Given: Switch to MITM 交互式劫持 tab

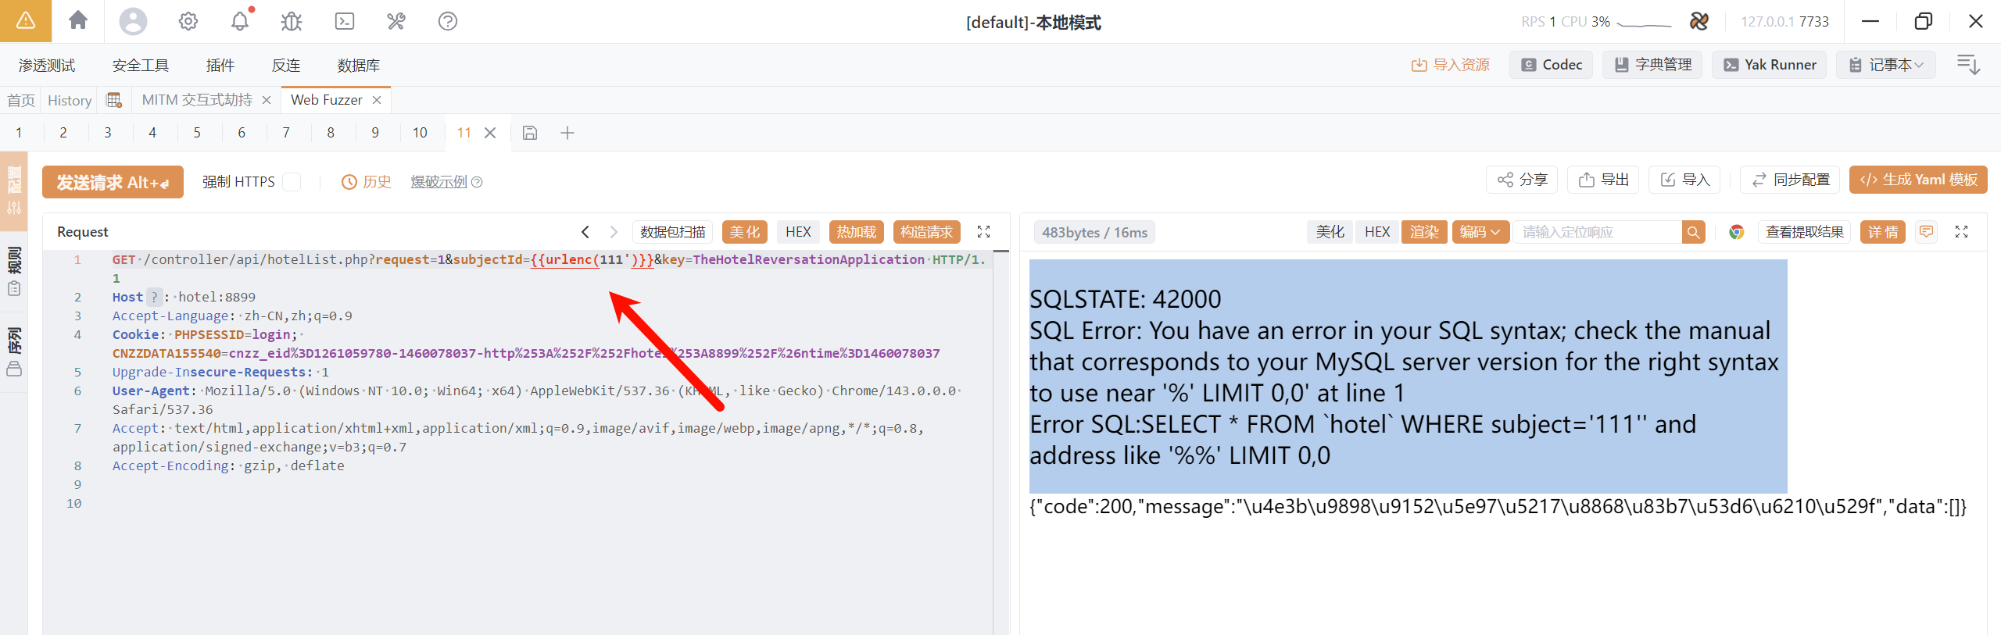Looking at the screenshot, I should pos(197,100).
